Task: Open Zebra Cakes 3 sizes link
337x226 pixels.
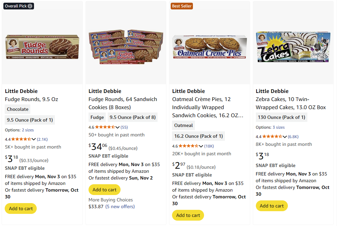Action: (278, 127)
